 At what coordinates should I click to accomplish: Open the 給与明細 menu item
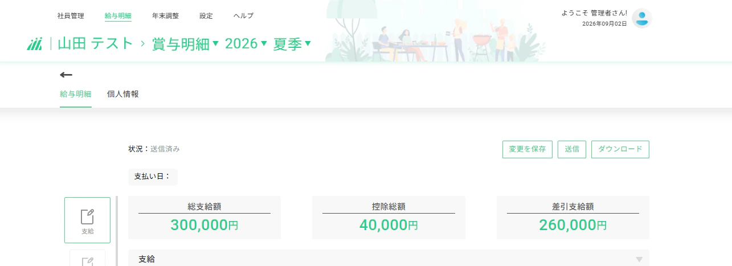118,16
